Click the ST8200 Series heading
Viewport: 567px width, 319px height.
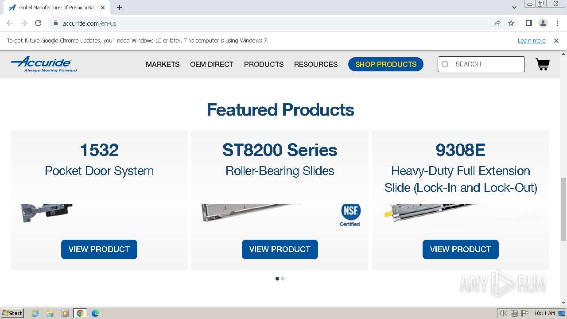coord(280,150)
